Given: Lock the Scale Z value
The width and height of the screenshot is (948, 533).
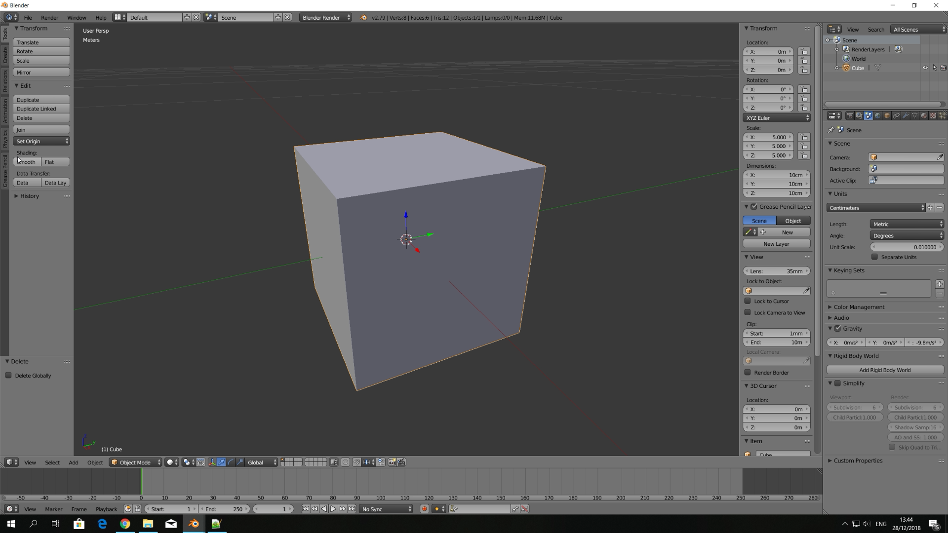Looking at the screenshot, I should point(804,155).
